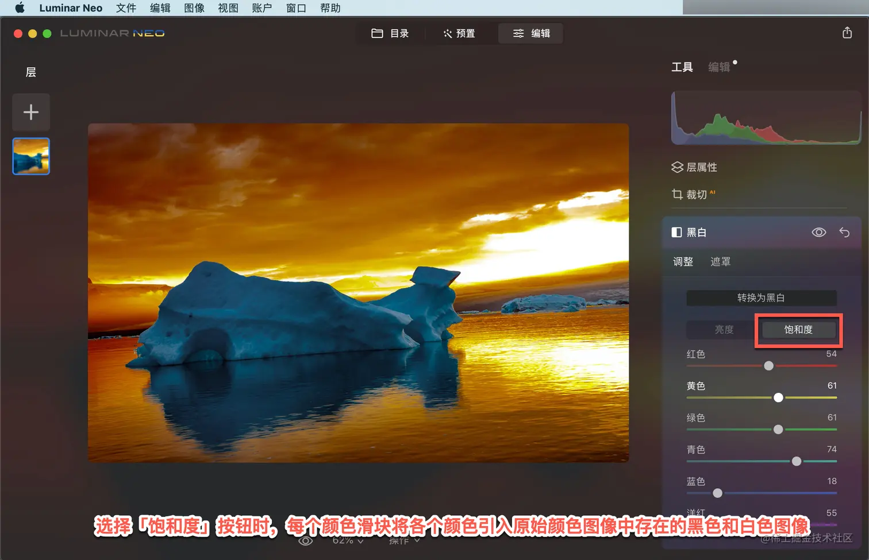Open the 图像 menu
Viewport: 869px width, 560px height.
(194, 8)
